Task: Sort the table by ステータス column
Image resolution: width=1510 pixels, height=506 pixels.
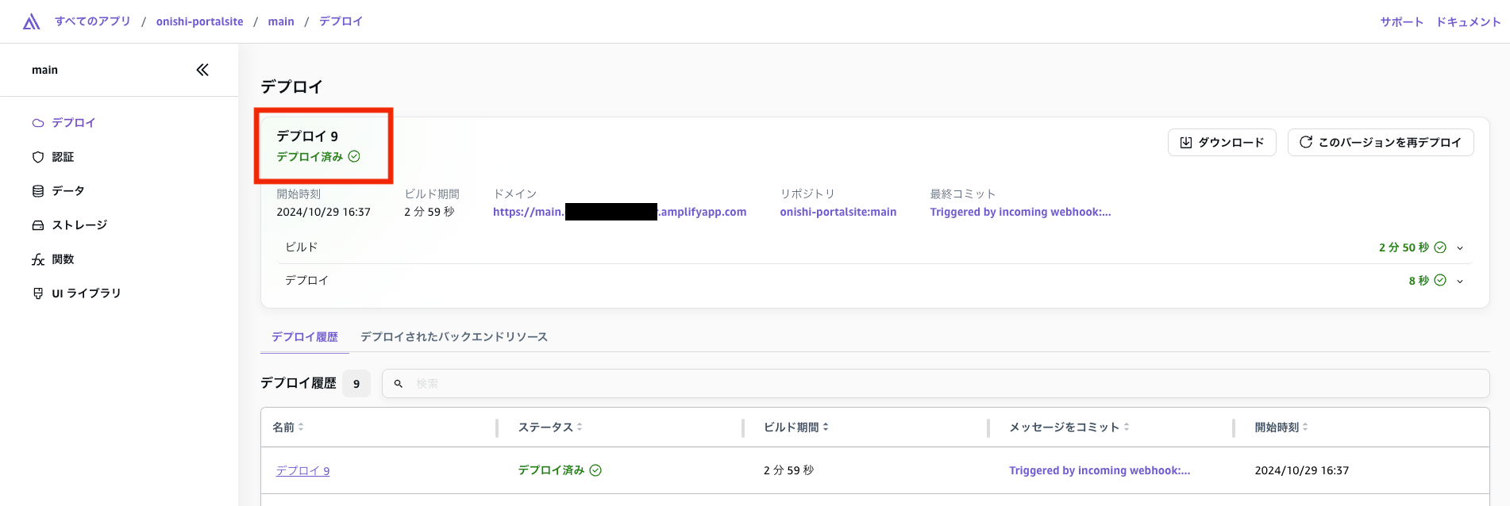Action: (x=580, y=427)
